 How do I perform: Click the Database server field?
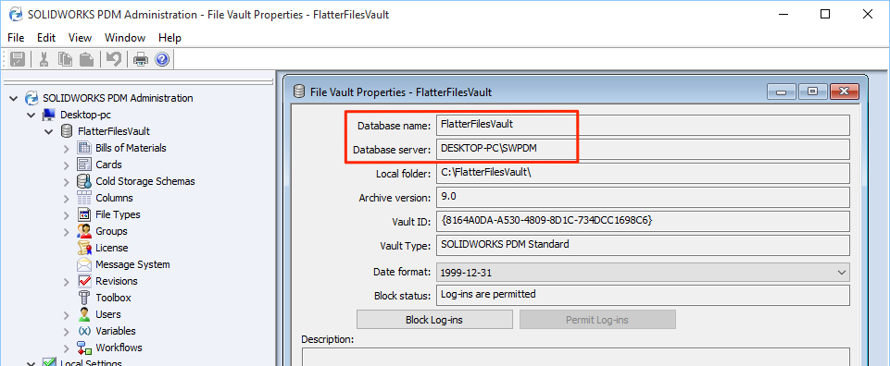point(643,149)
